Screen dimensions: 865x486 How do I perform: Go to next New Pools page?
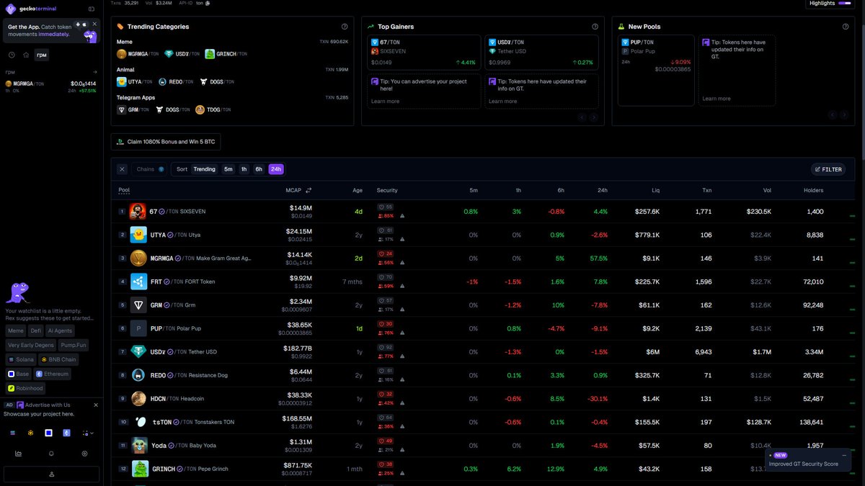[x=844, y=114]
